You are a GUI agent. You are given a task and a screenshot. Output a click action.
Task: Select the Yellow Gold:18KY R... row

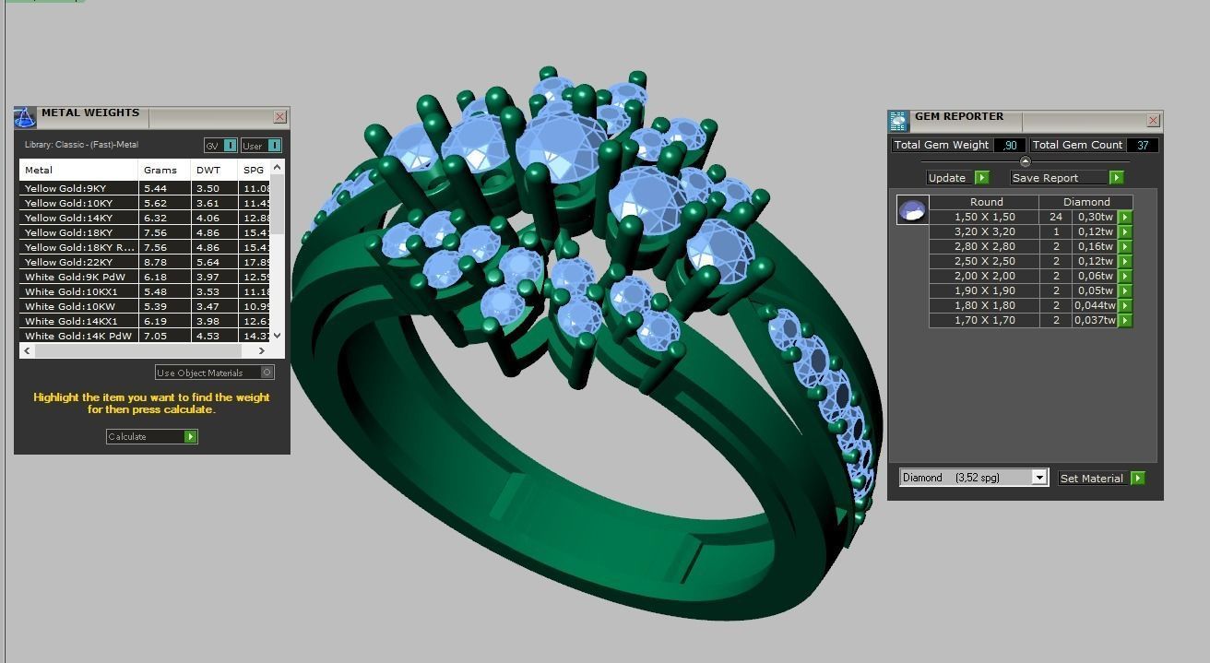click(146, 247)
